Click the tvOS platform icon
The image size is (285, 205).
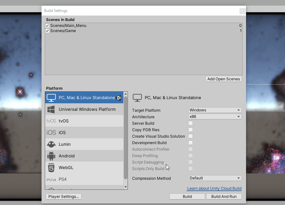(x=51, y=121)
